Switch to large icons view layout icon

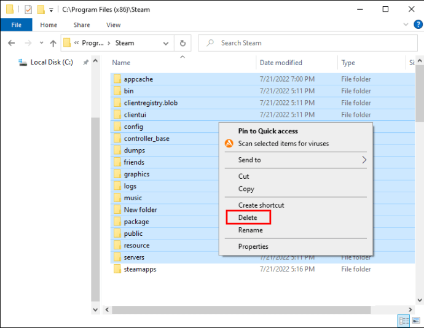click(416, 321)
